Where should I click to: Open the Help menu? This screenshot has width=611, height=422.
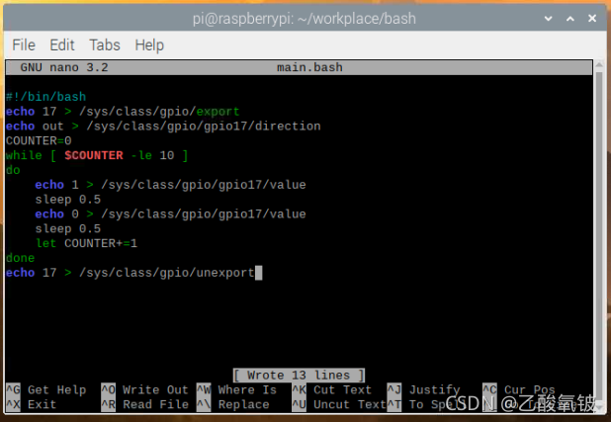(149, 45)
